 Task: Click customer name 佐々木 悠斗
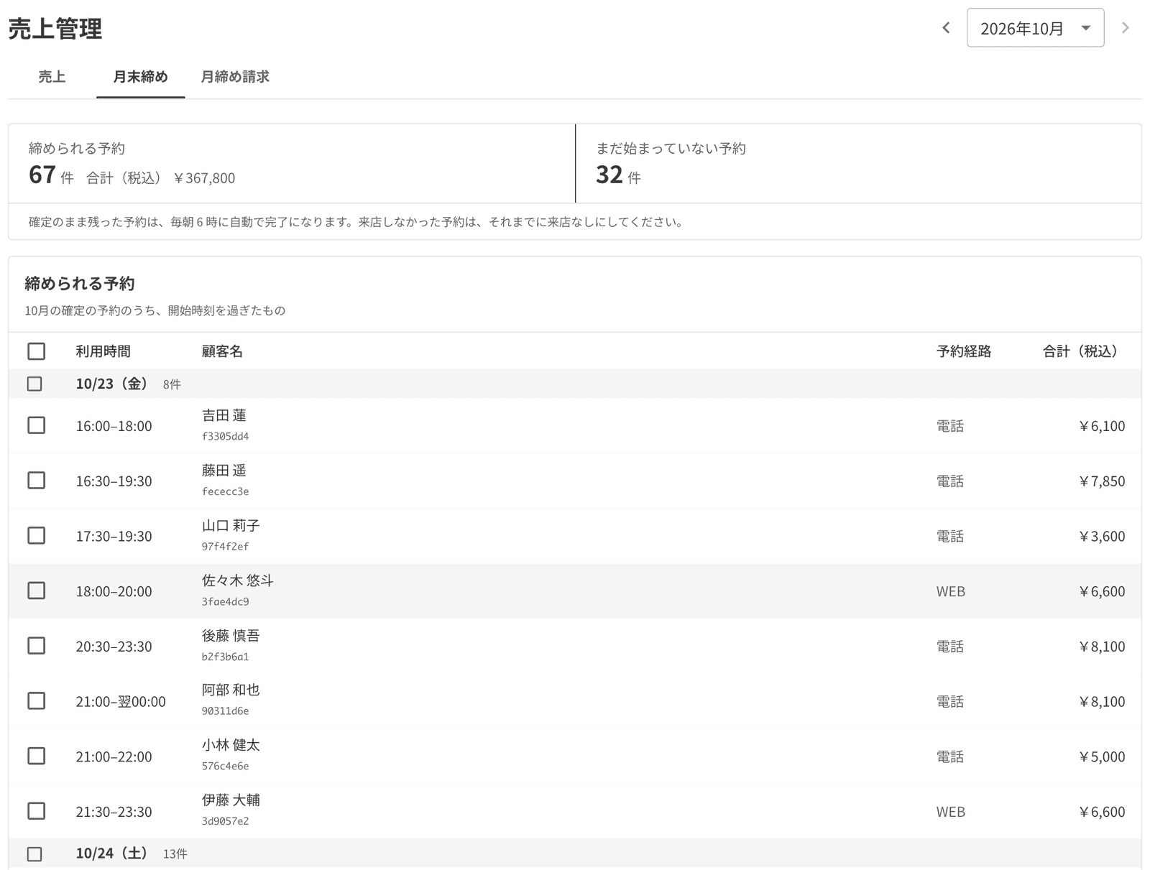coord(238,580)
